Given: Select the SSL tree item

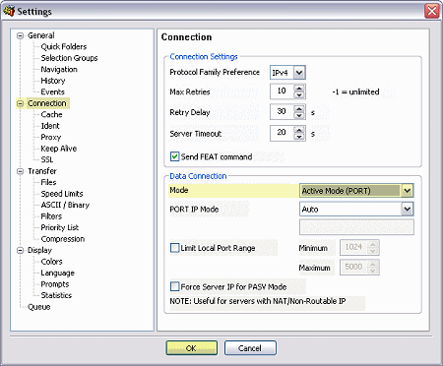Looking at the screenshot, I should coord(47,159).
